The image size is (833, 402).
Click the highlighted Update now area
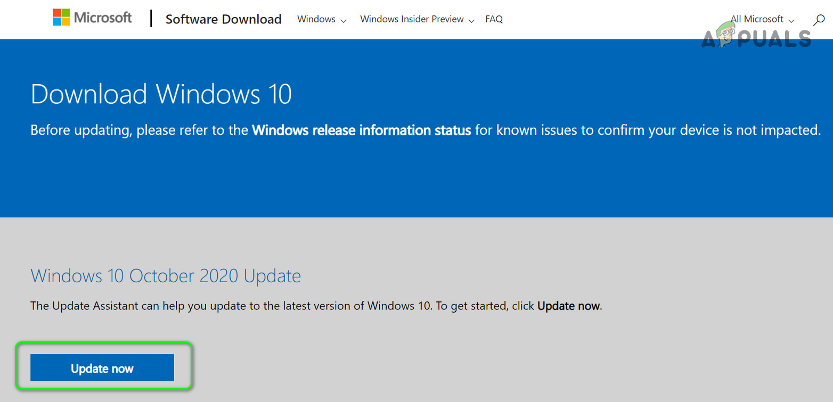coord(104,366)
